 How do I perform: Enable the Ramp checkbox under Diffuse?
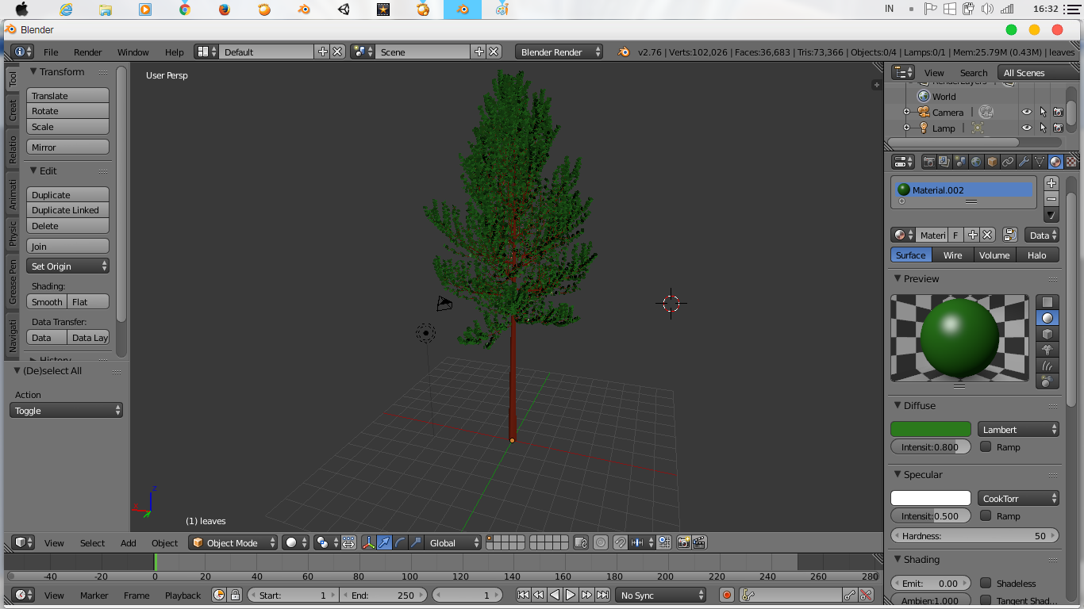[x=986, y=446]
